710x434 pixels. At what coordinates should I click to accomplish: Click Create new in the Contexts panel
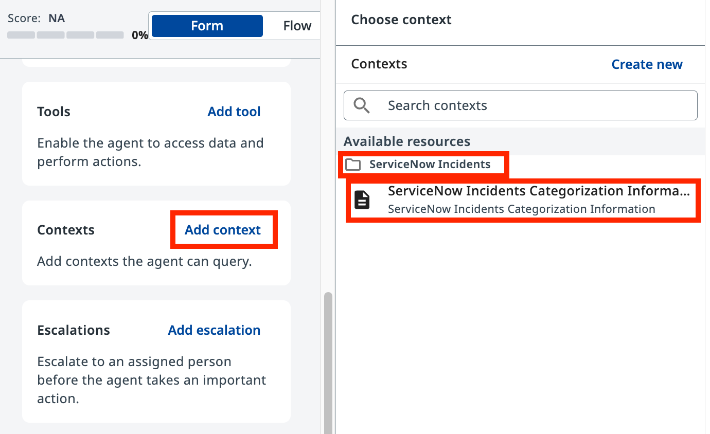[647, 64]
